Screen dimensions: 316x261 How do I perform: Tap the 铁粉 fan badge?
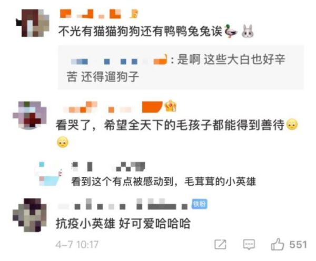(199, 204)
